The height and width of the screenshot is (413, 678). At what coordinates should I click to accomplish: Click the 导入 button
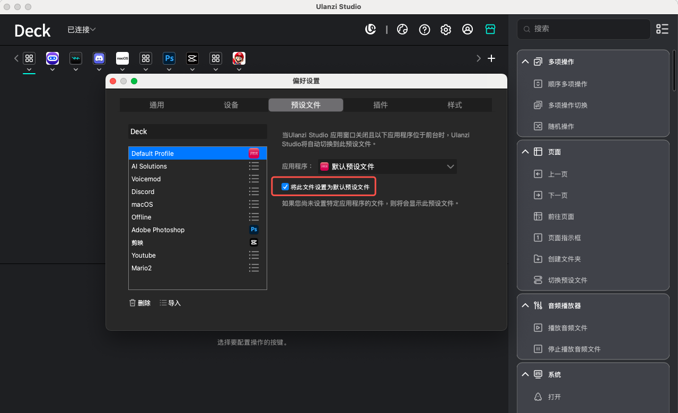pos(170,303)
